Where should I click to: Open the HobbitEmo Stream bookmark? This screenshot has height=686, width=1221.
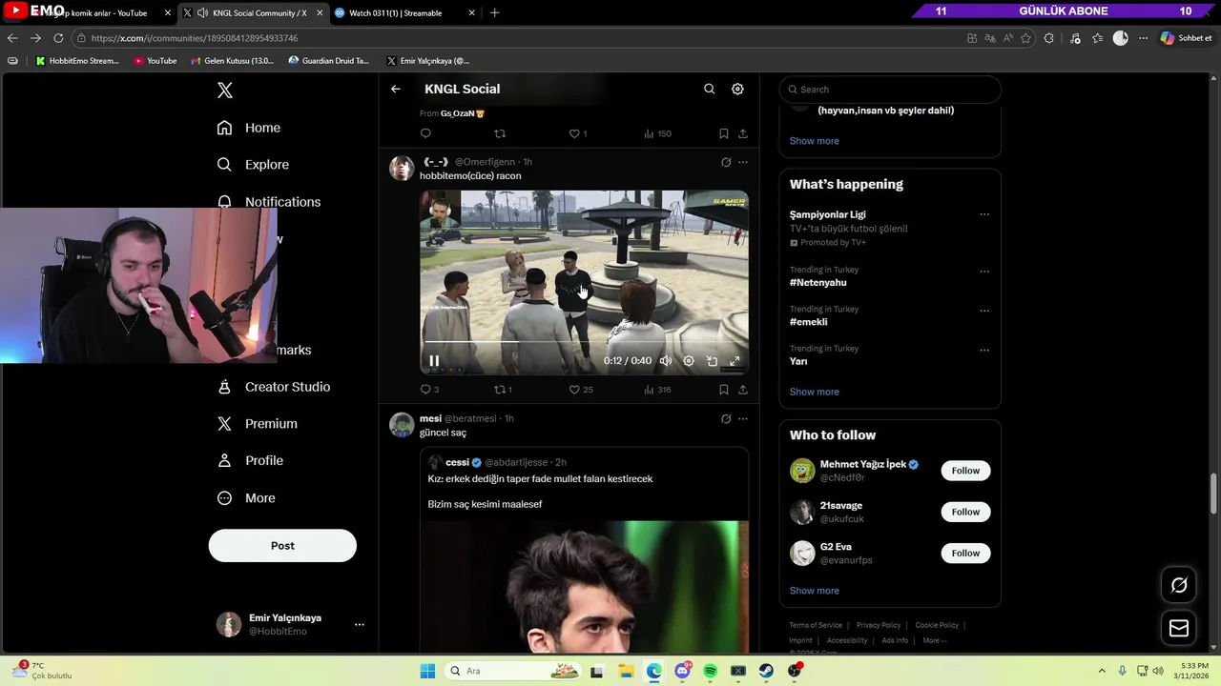pyautogui.click(x=77, y=61)
